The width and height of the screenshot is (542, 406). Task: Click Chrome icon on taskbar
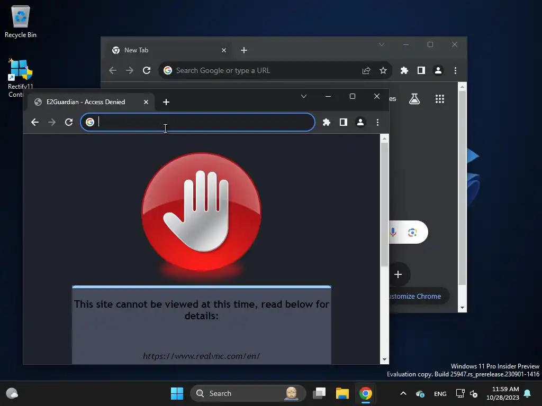[x=365, y=393]
